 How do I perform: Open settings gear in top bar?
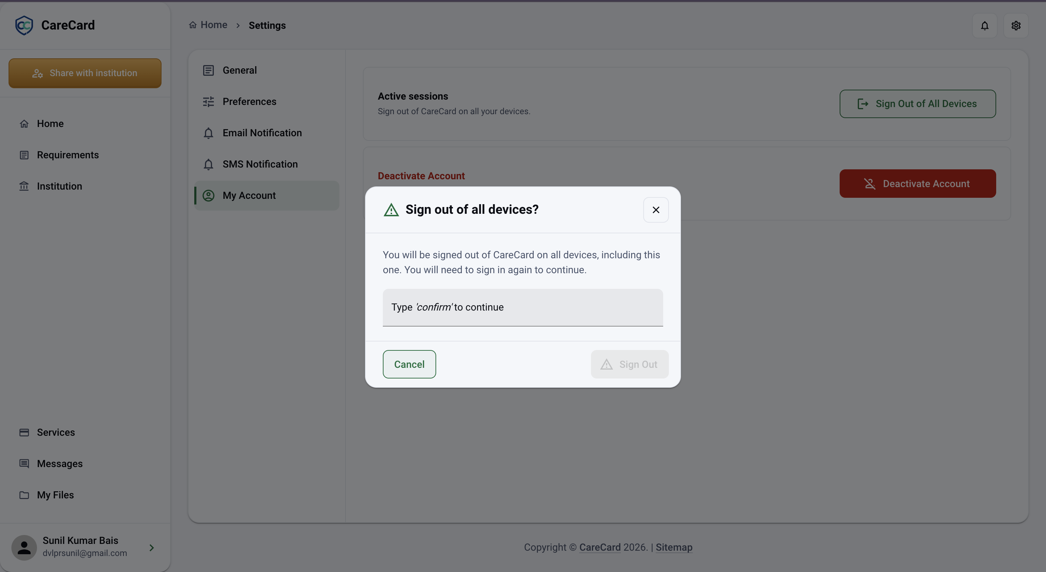1015,26
